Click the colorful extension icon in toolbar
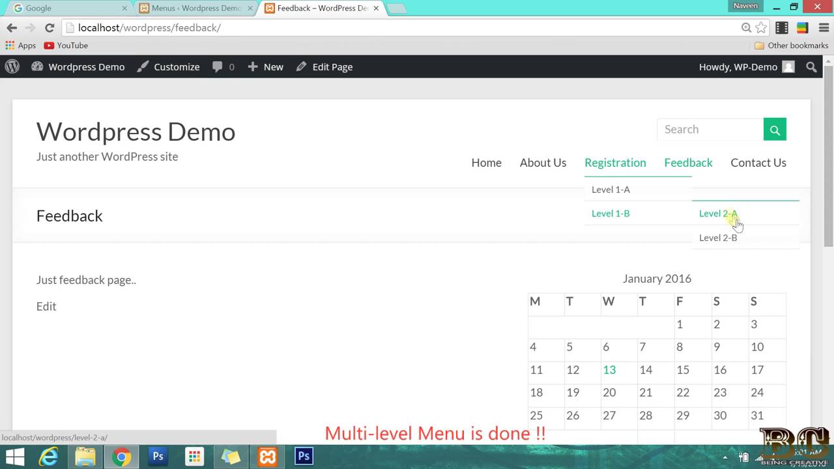834x469 pixels. click(802, 27)
